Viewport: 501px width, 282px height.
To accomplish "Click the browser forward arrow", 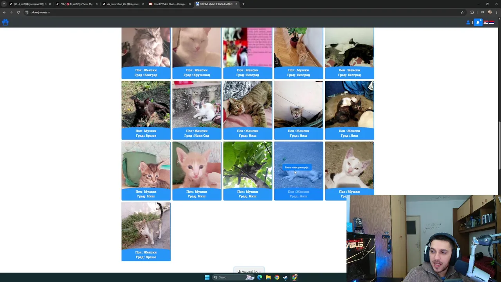I will tap(11, 12).
